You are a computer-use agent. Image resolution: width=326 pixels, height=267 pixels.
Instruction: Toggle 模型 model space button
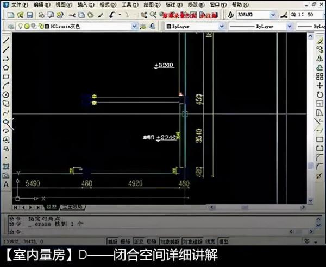(x=223, y=241)
